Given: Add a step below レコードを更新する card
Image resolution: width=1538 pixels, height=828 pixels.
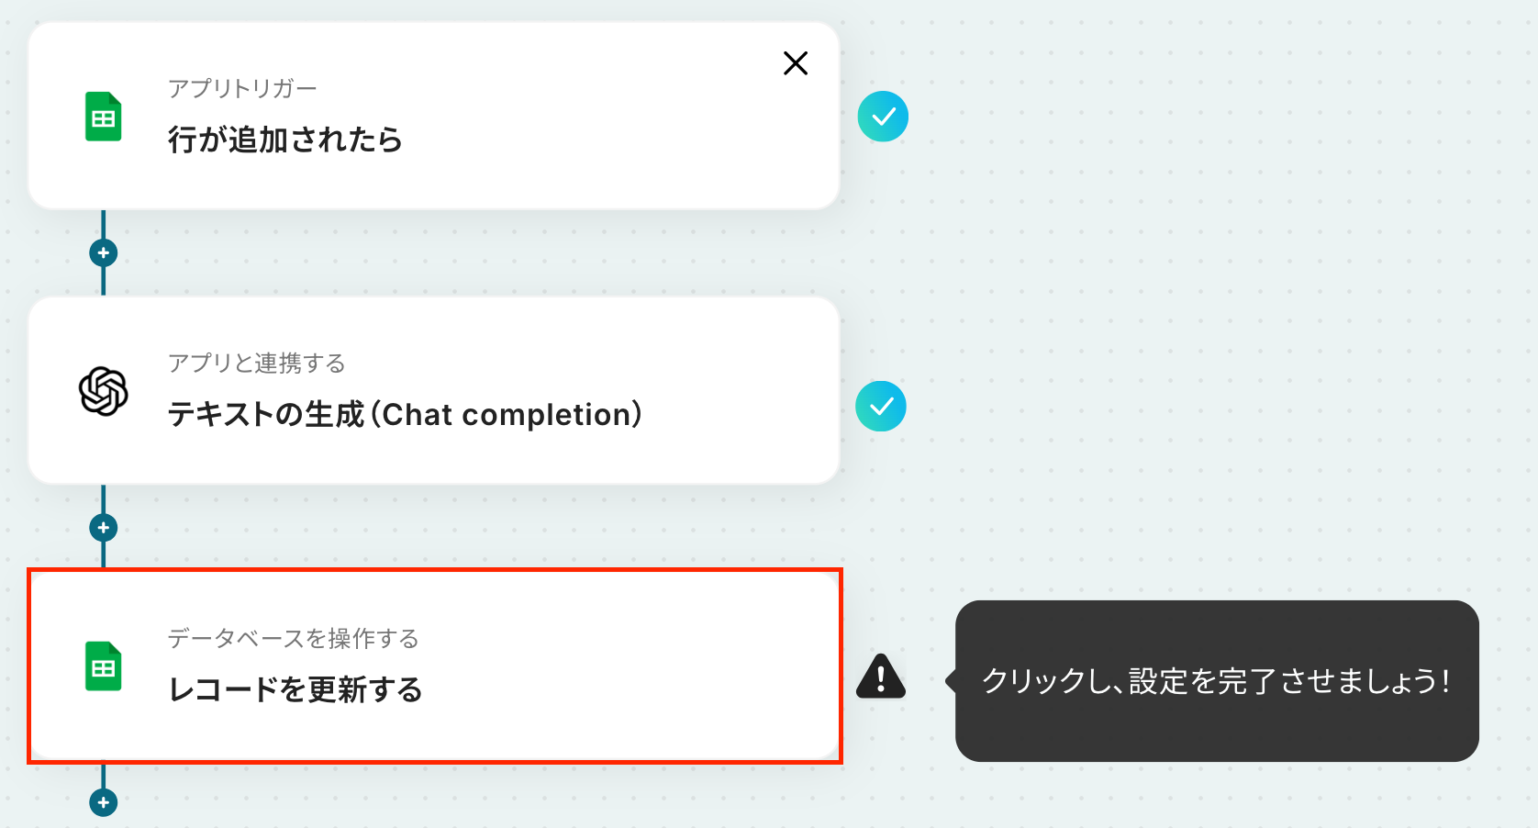Looking at the screenshot, I should (104, 802).
